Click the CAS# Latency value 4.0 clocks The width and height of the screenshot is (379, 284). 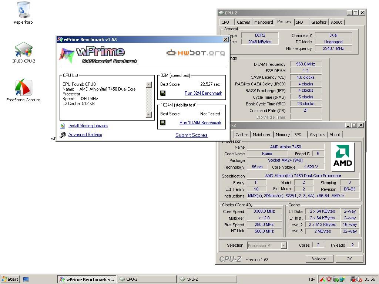tap(305, 78)
